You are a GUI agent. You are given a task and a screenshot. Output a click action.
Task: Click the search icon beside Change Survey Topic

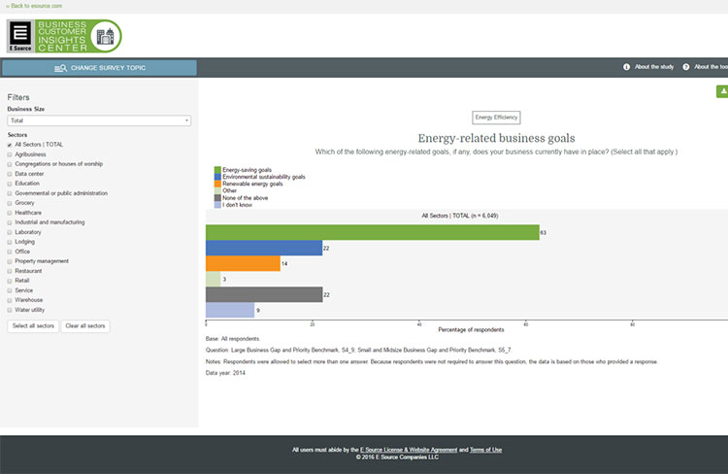60,68
